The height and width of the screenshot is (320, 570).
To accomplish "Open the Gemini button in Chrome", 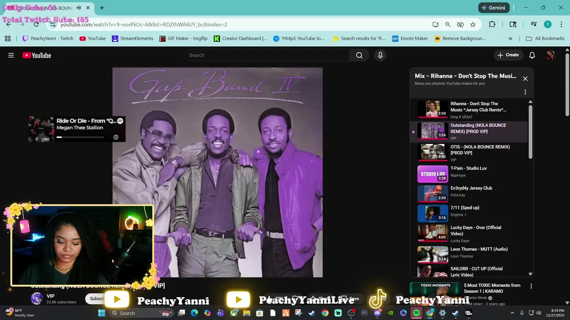I will [x=493, y=8].
